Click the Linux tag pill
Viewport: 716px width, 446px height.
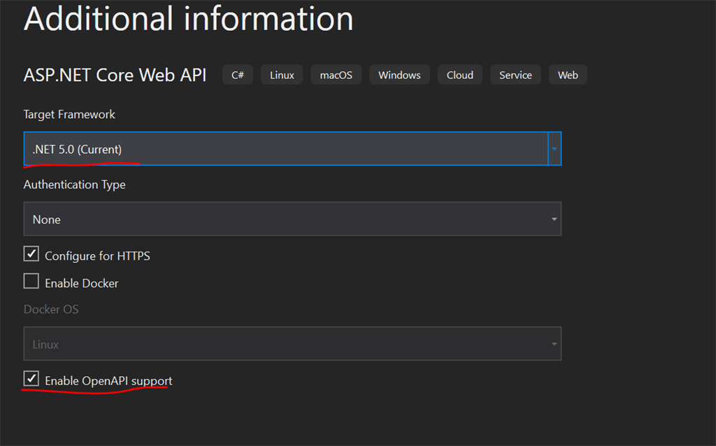point(281,75)
